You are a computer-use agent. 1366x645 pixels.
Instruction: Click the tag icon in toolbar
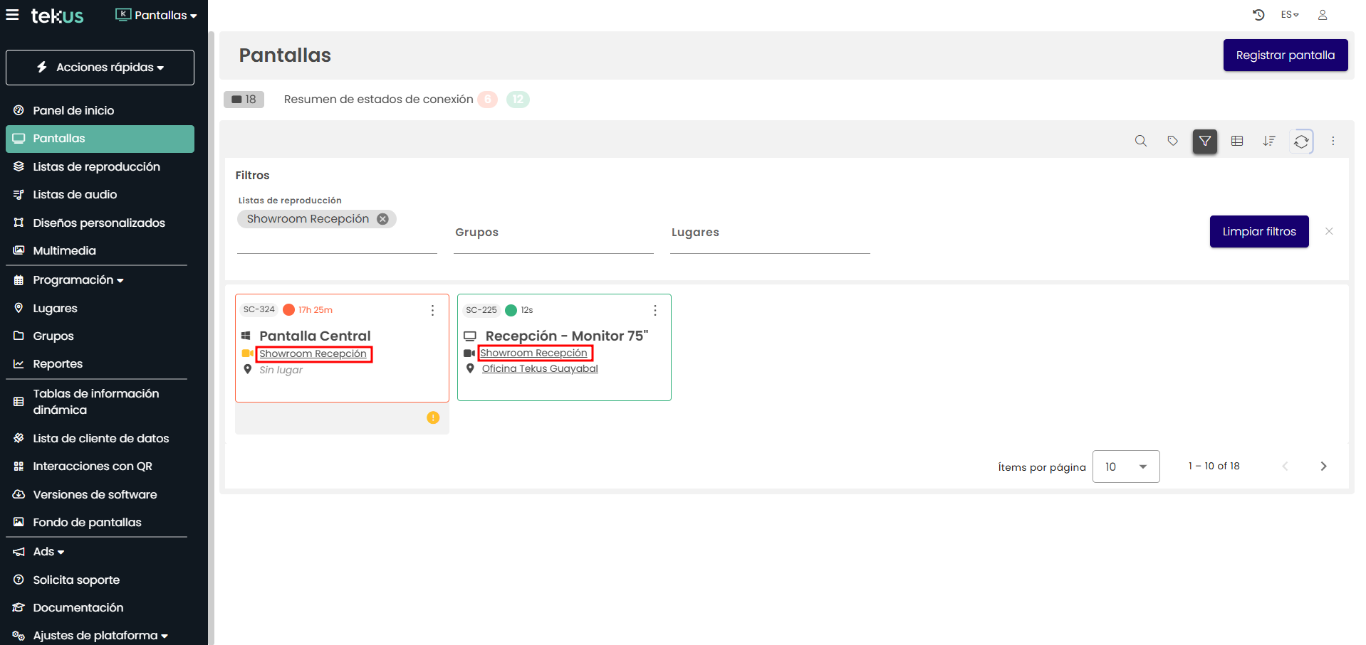1172,141
